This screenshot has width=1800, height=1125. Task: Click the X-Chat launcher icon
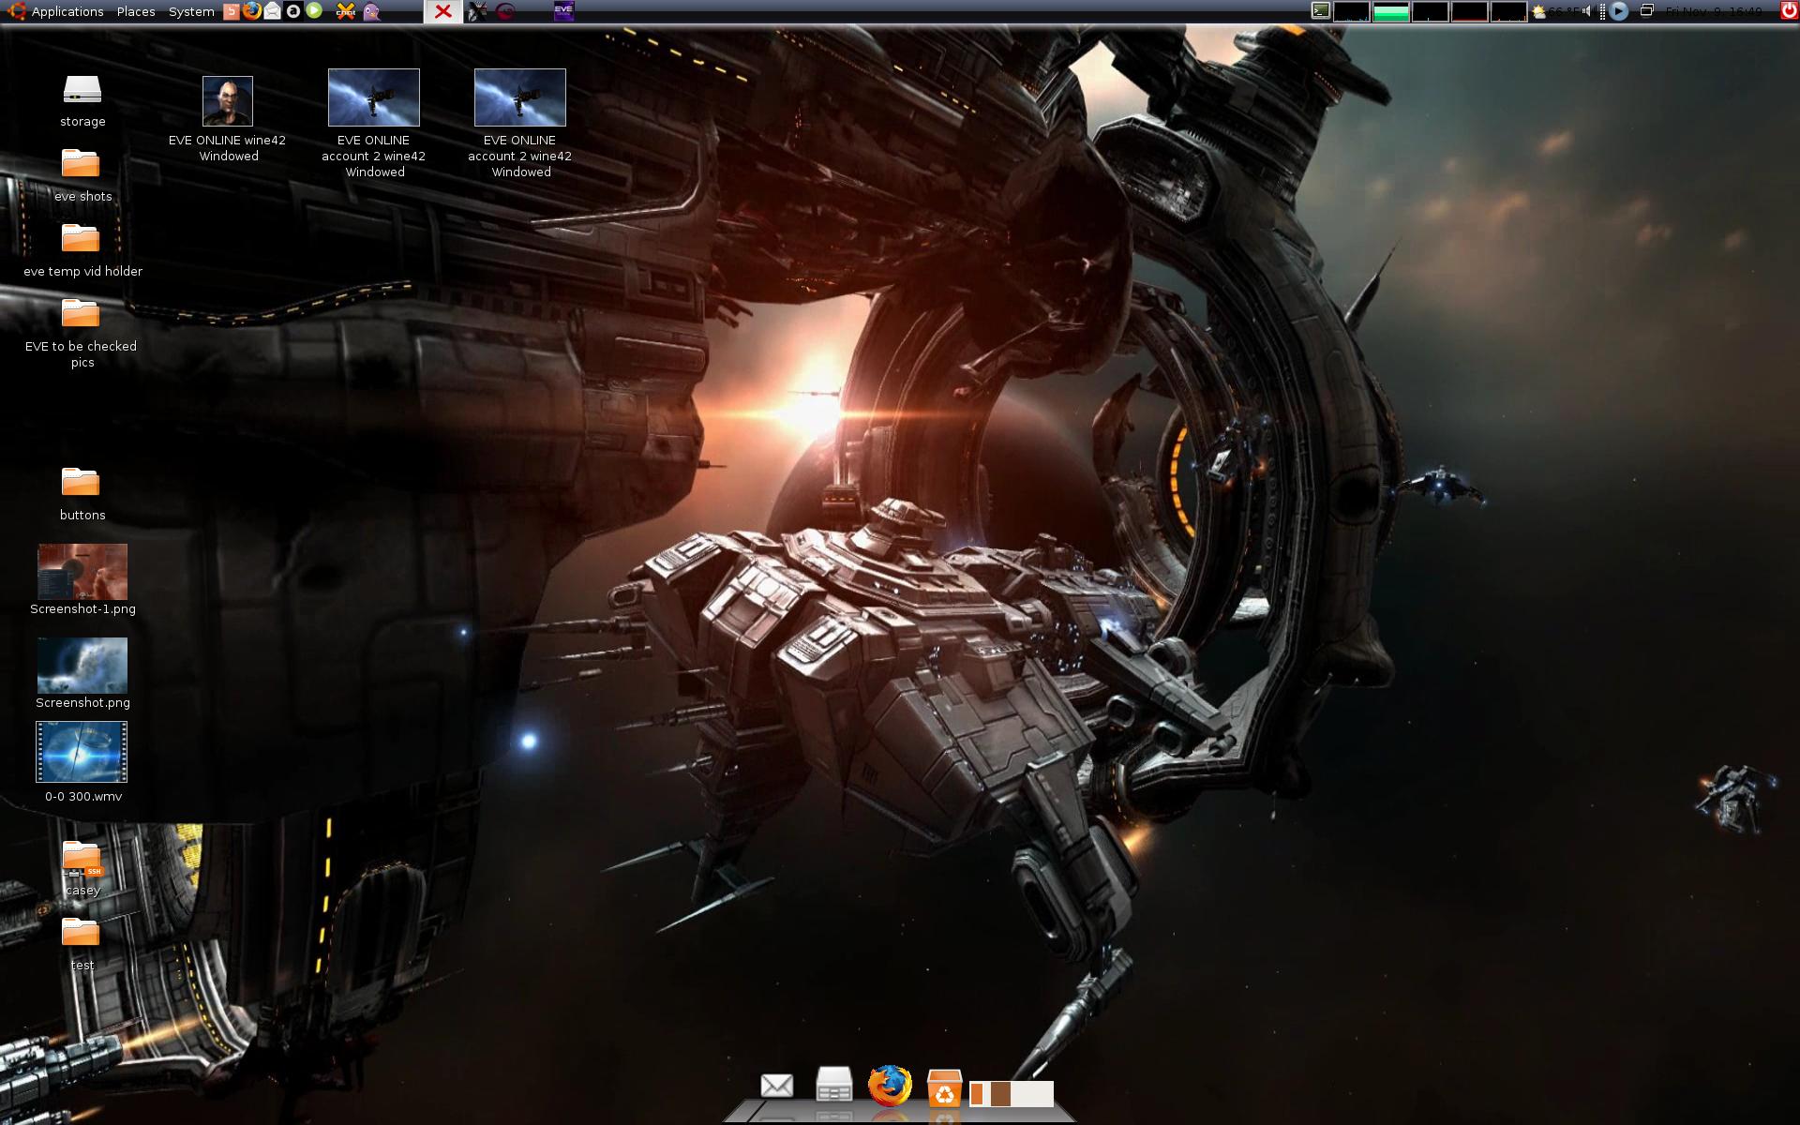coord(346,11)
